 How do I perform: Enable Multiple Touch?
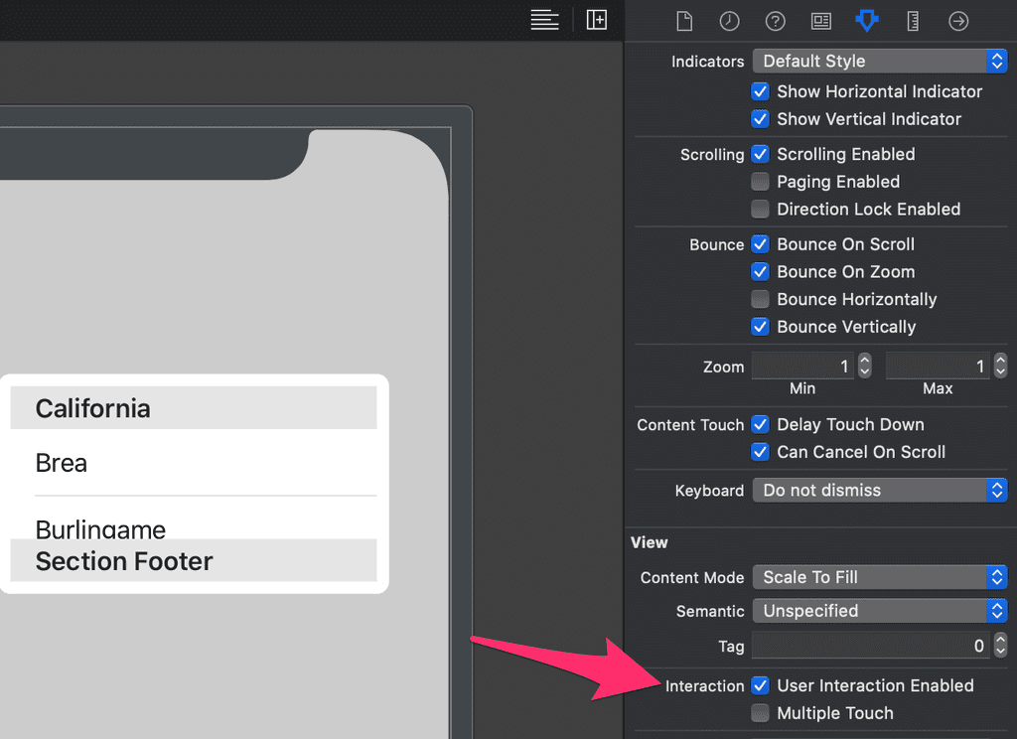[760, 713]
